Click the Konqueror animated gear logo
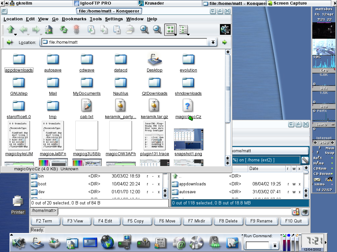The width and height of the screenshot is (337, 252). click(x=225, y=29)
